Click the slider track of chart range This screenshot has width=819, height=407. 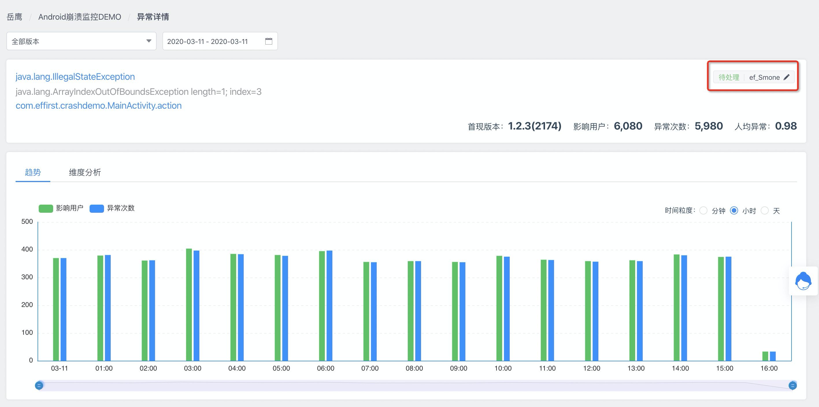point(416,386)
